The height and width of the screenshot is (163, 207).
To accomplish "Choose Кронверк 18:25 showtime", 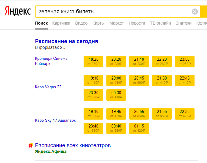I will click(x=93, y=62).
